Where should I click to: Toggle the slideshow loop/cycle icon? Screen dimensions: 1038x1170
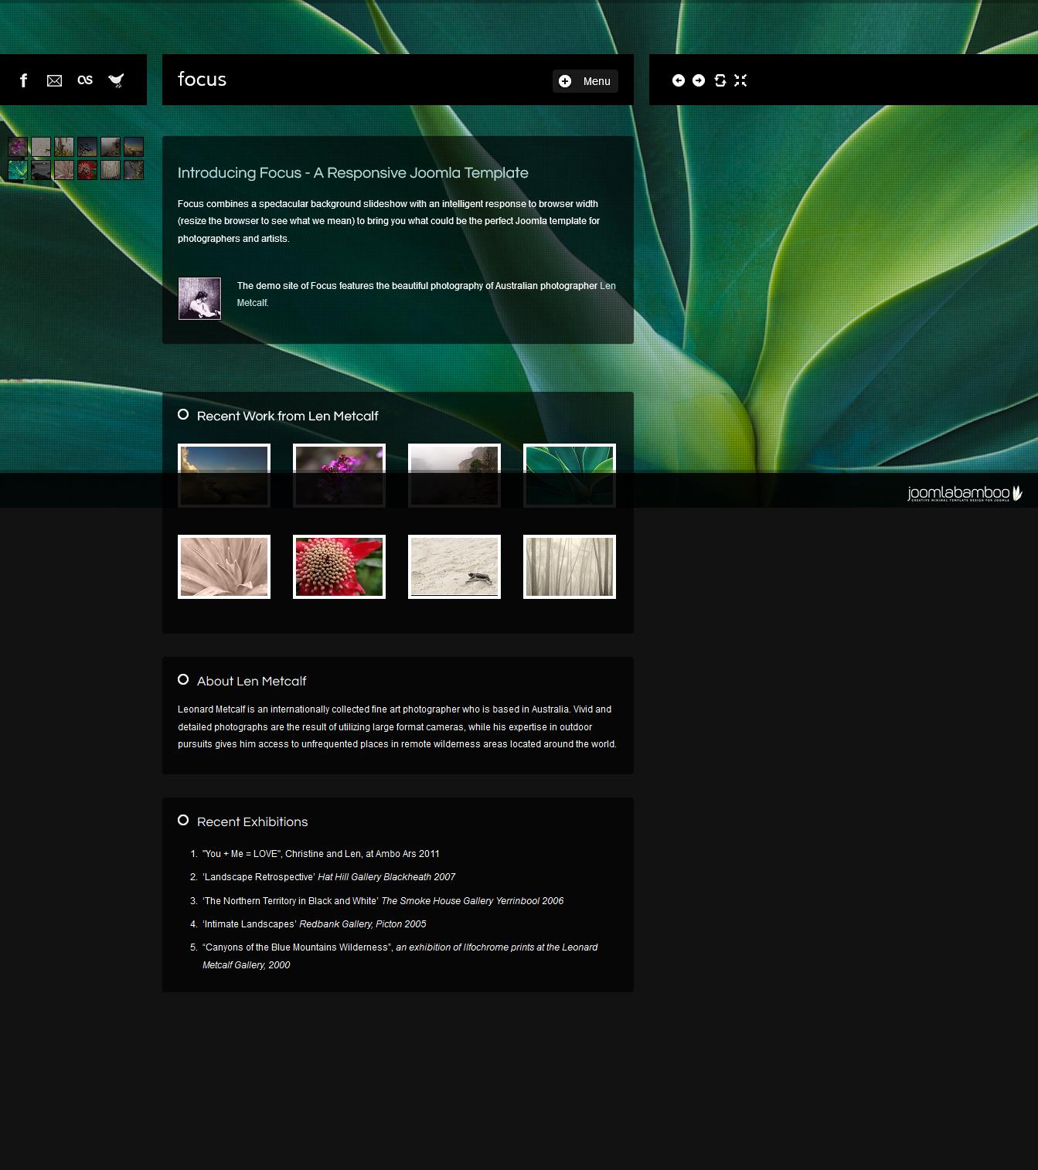(720, 80)
